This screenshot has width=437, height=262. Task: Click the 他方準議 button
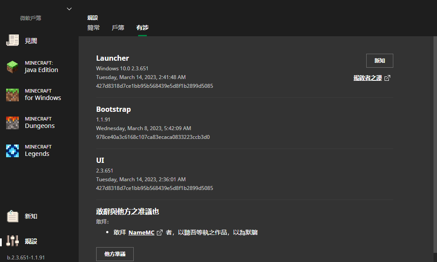[x=115, y=254]
